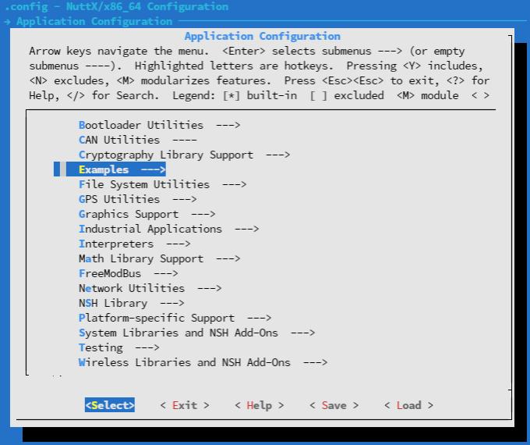
Task: Click the Select button
Action: pos(110,405)
